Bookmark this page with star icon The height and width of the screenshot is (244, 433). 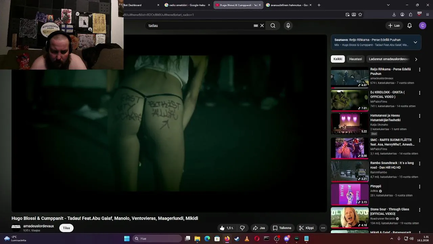click(x=360, y=15)
